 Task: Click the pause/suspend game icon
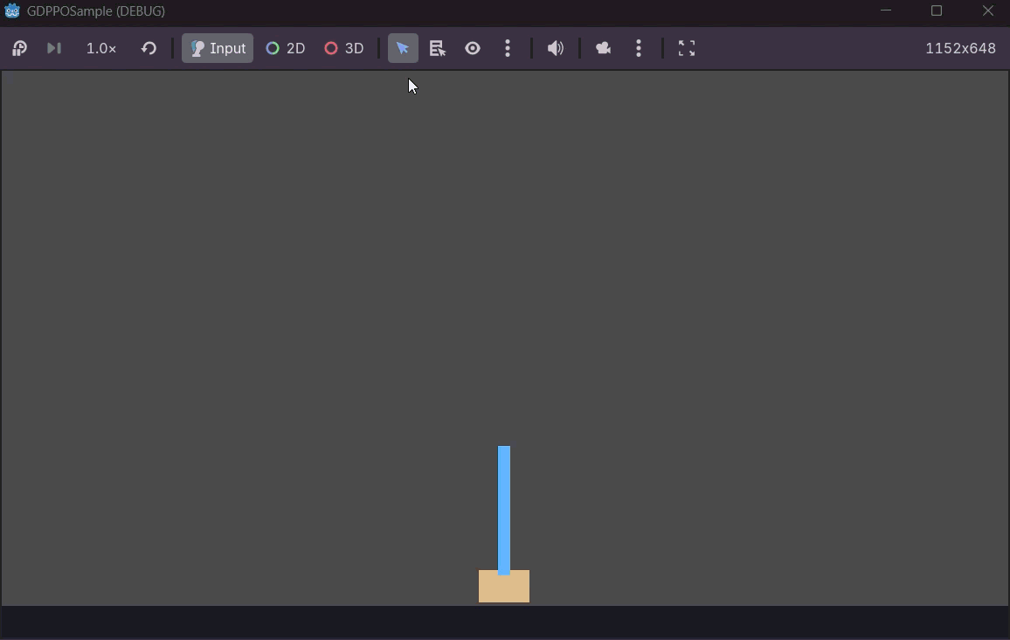(19, 48)
